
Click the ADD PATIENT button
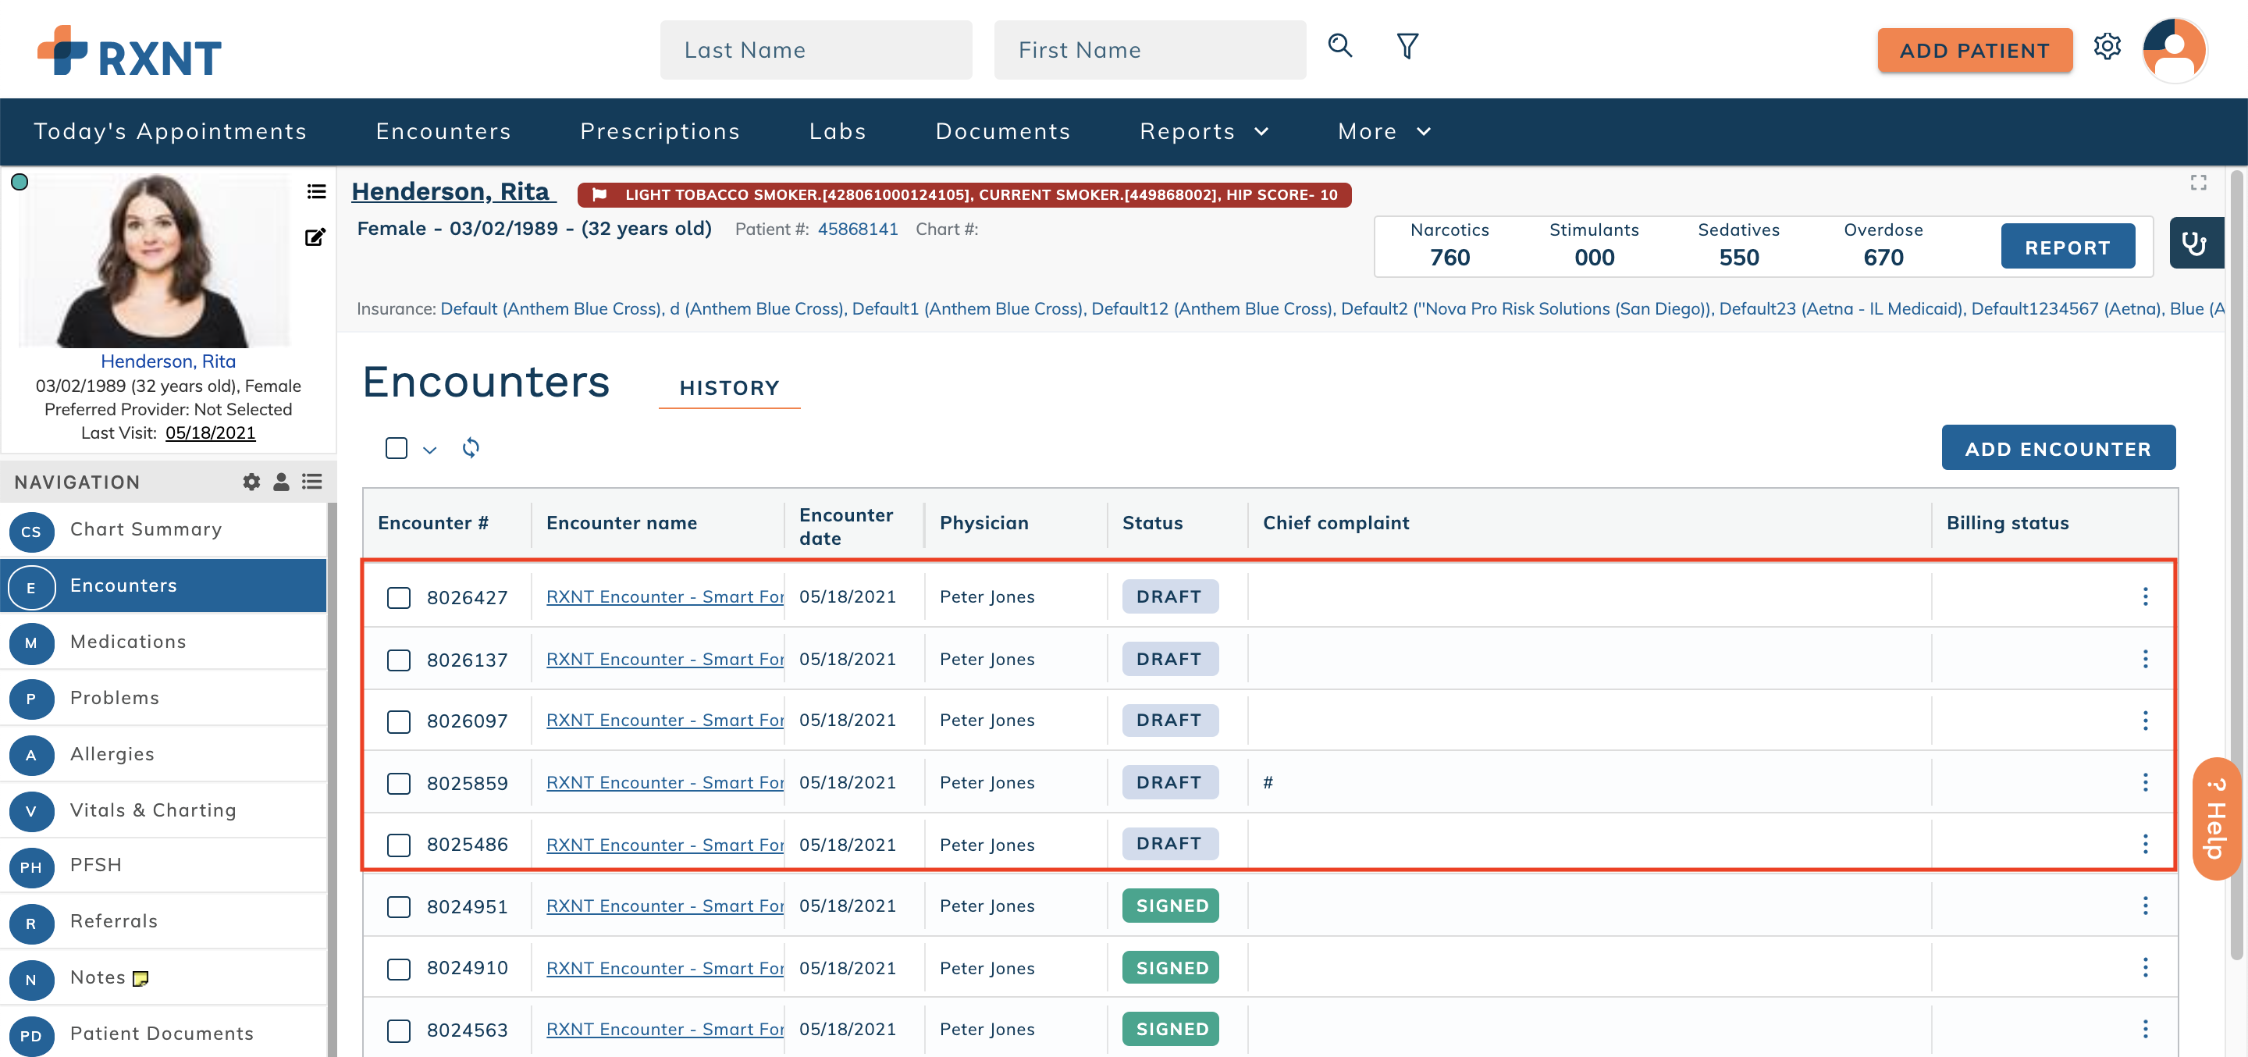click(1974, 51)
